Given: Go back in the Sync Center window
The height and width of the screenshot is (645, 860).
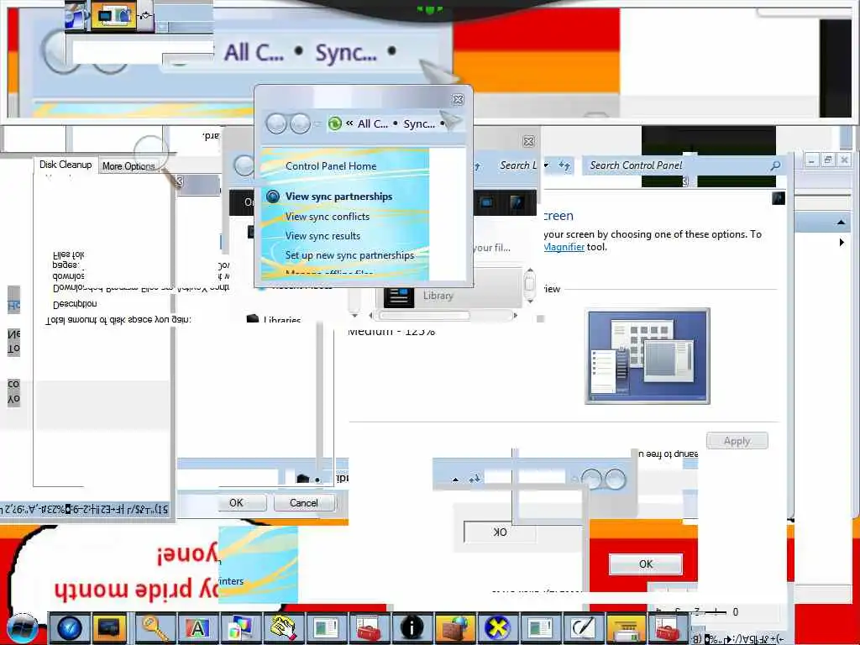Looking at the screenshot, I should pyautogui.click(x=276, y=123).
